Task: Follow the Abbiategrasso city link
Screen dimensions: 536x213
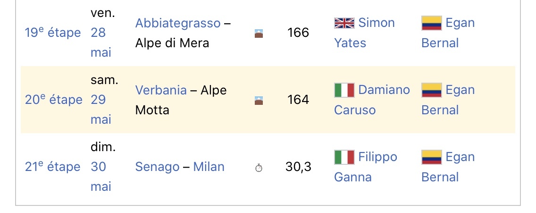Action: pos(178,23)
